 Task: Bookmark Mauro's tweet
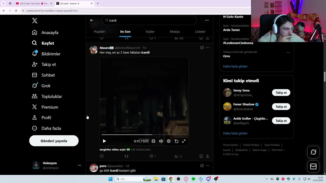201,156
